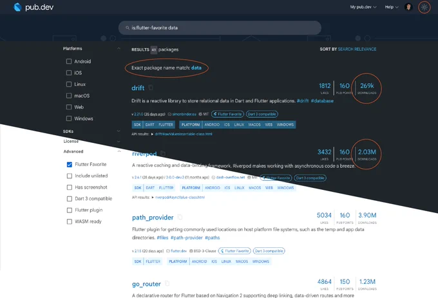Open the exact match 'data' package link
The height and width of the screenshot is (298, 438).
pos(196,68)
